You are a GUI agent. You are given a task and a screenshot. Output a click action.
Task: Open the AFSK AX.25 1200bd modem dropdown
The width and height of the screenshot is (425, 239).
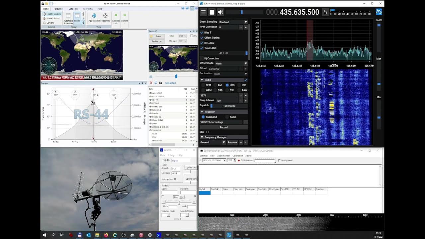tap(214, 160)
